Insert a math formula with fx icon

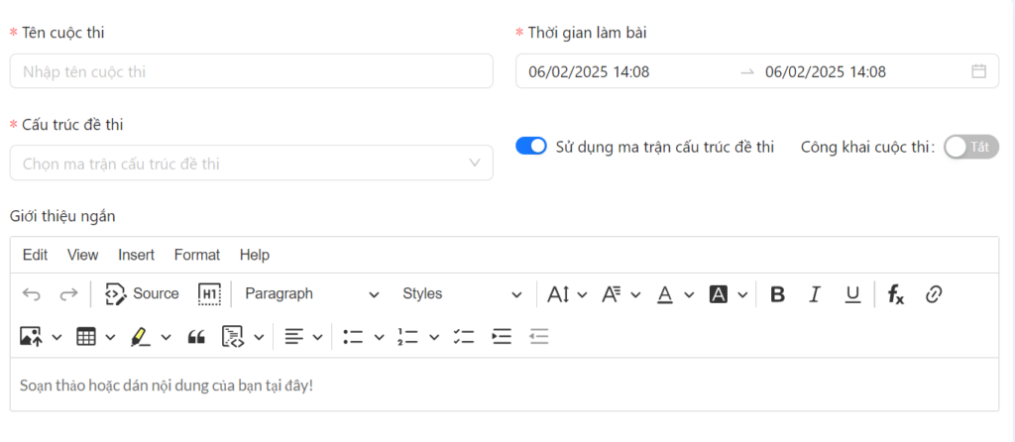[896, 294]
